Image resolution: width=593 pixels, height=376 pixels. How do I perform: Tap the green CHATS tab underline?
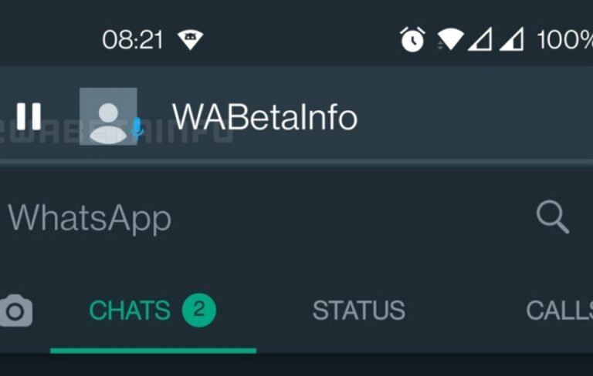[153, 351]
